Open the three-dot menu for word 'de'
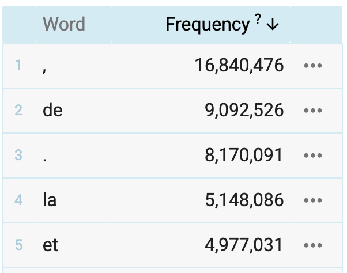The image size is (347, 273). [x=312, y=111]
